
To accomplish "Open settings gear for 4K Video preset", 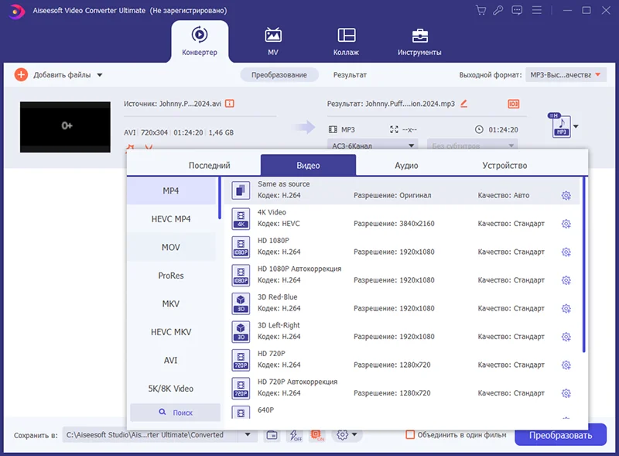I will click(566, 224).
